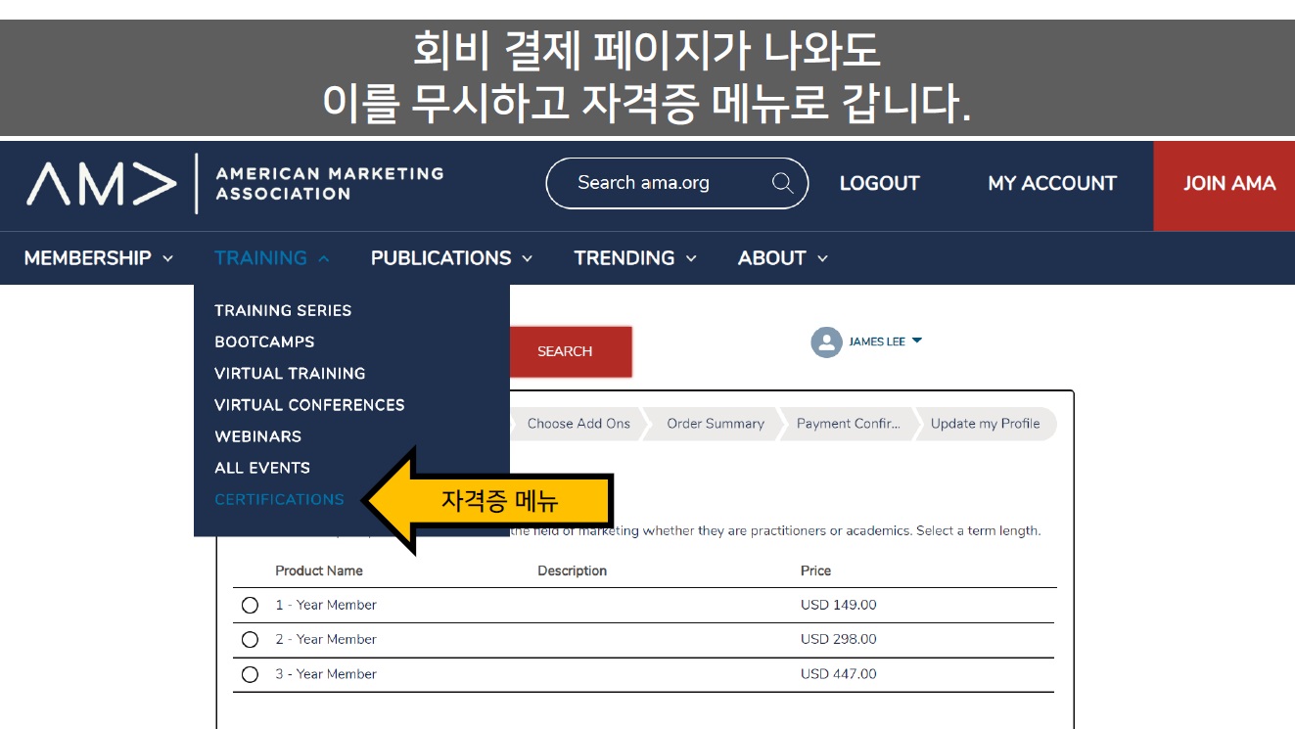Select the Update my Profile step
Image resolution: width=1295 pixels, height=729 pixels.
click(985, 424)
